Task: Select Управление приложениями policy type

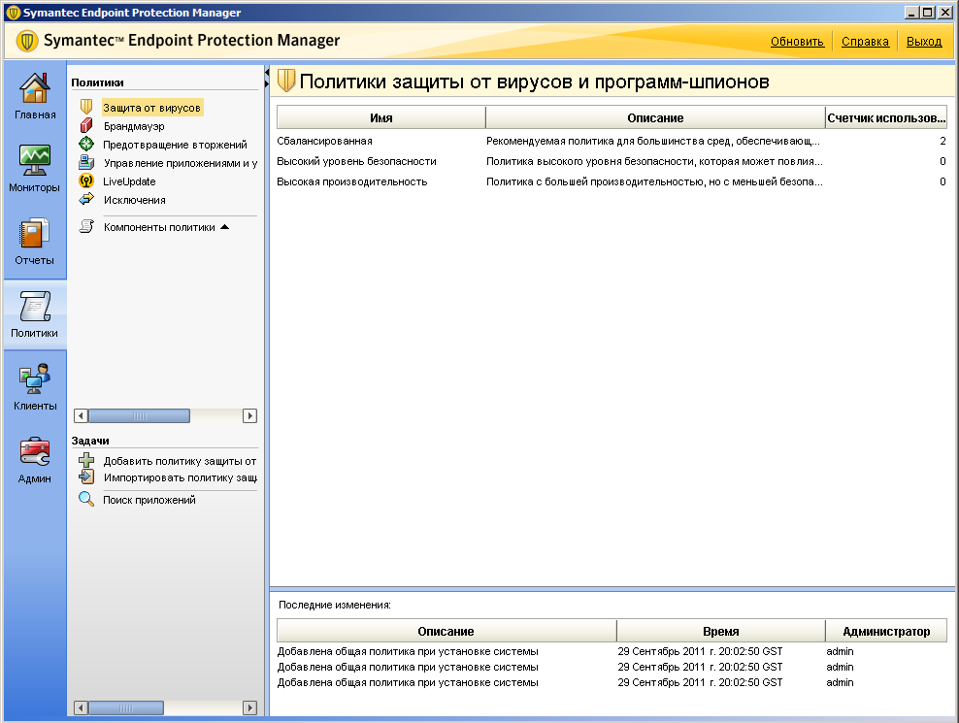Action: coord(179,163)
